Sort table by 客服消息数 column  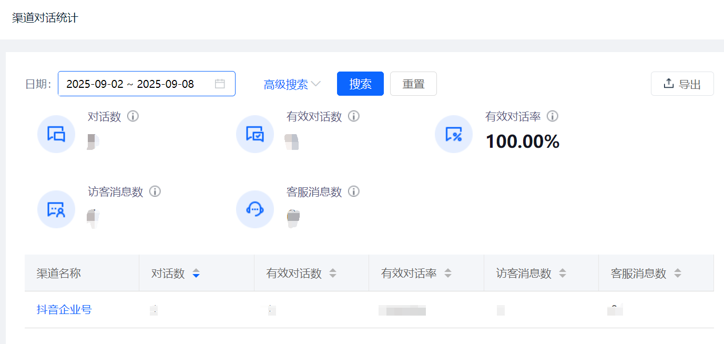677,273
